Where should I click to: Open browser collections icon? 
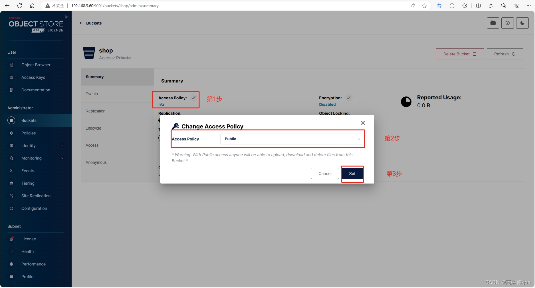[504, 6]
